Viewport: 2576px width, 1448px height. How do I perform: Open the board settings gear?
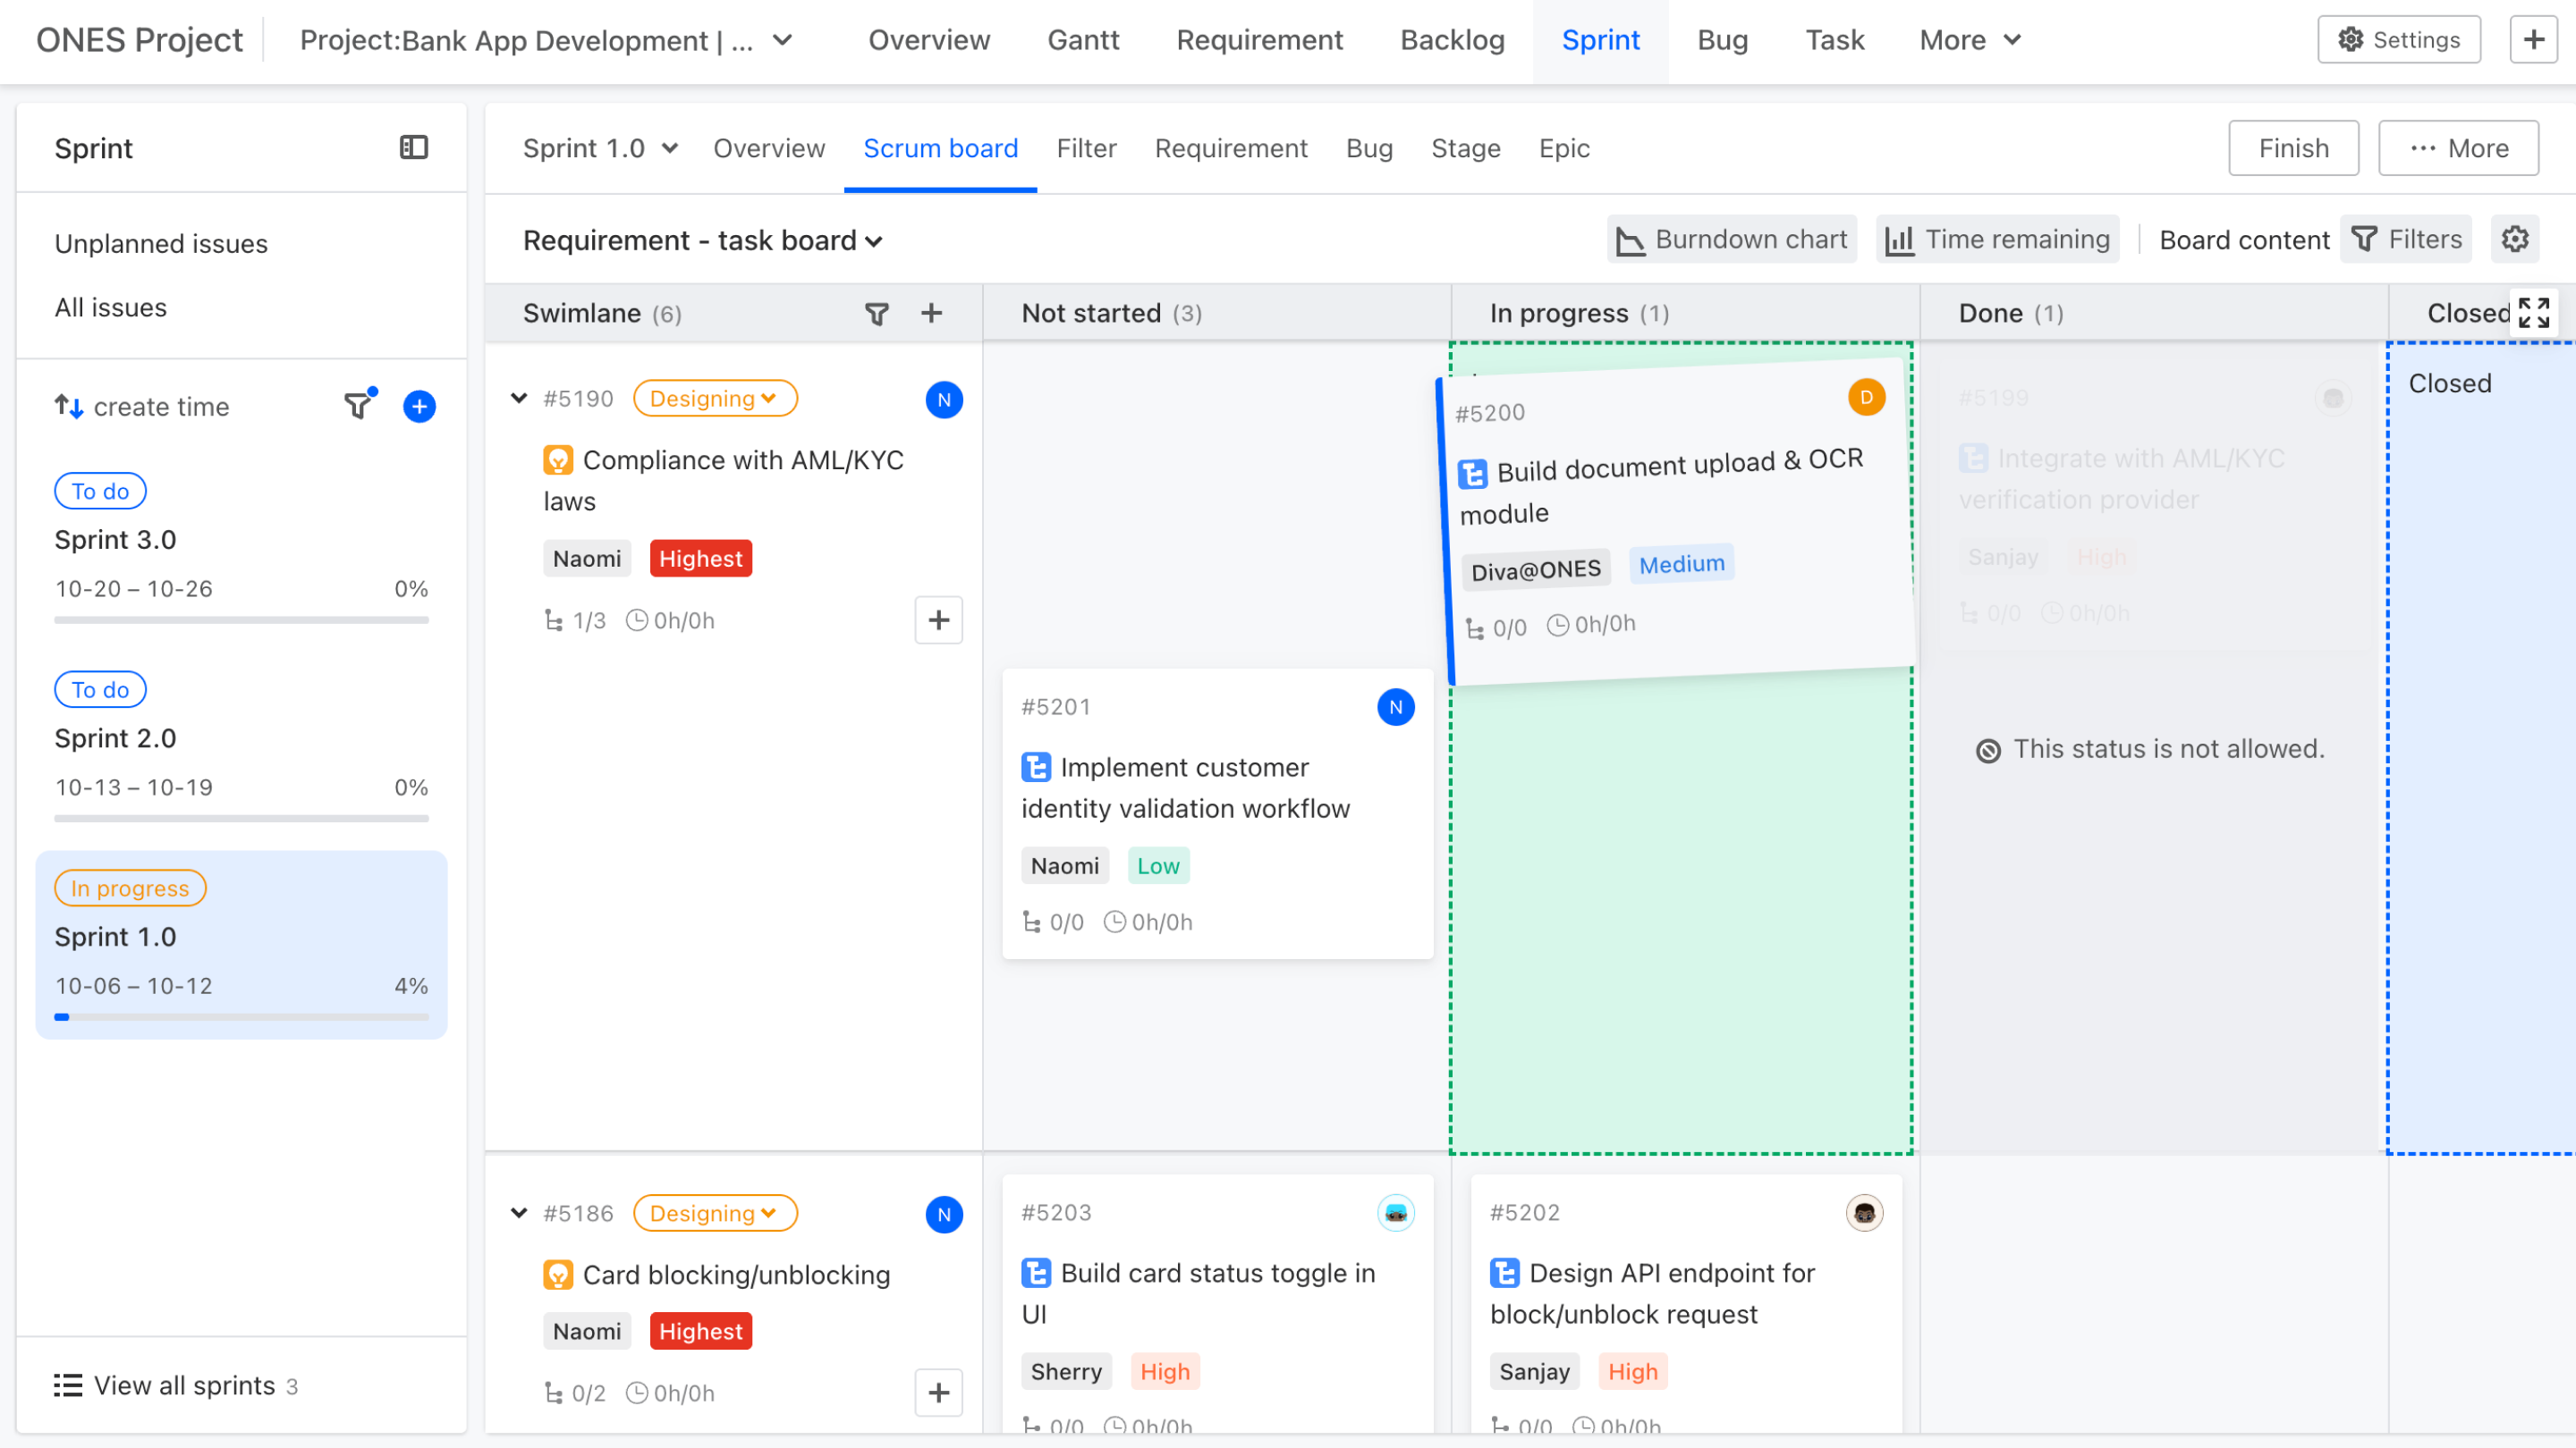click(x=2515, y=239)
